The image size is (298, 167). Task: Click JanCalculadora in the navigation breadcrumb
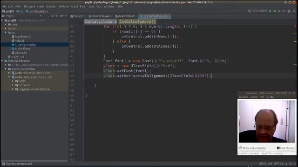(x=36, y=11)
